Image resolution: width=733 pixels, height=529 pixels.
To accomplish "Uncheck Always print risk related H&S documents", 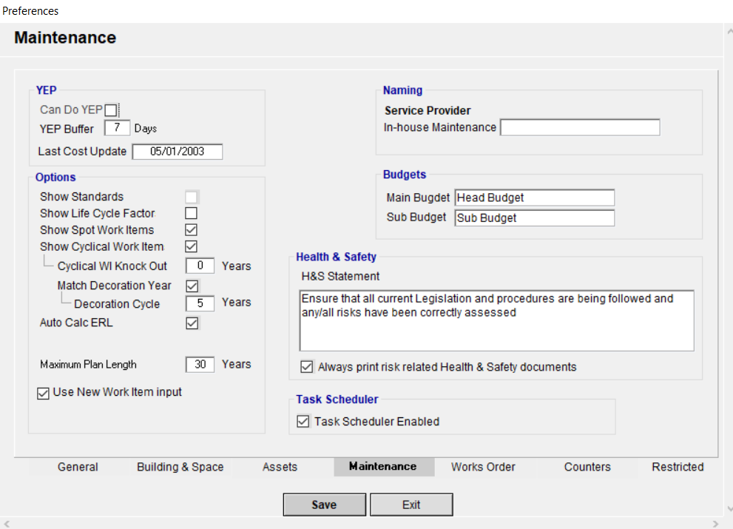I will 307,367.
